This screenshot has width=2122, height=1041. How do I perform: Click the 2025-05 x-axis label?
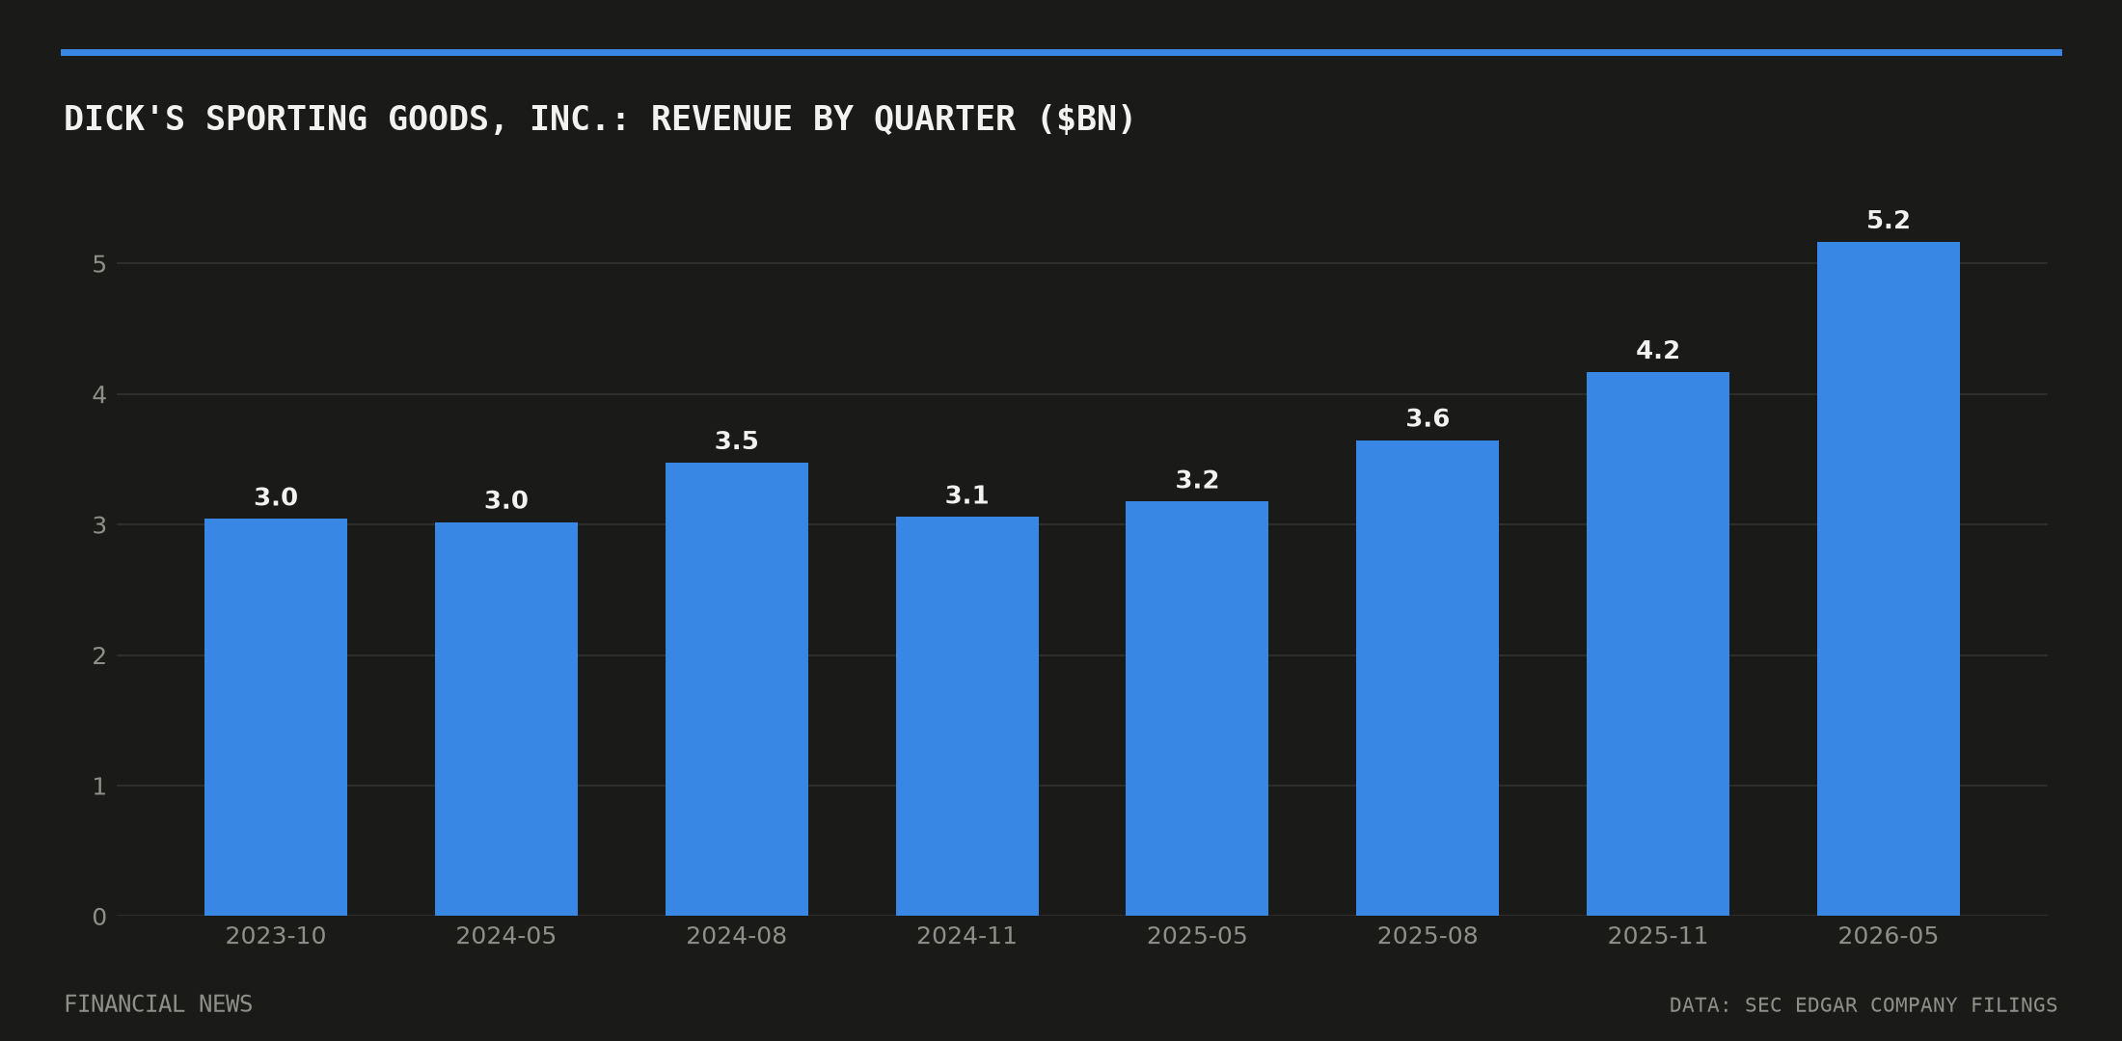(1197, 936)
